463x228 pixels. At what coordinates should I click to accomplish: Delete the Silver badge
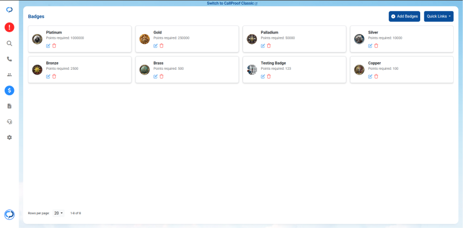pyautogui.click(x=376, y=46)
